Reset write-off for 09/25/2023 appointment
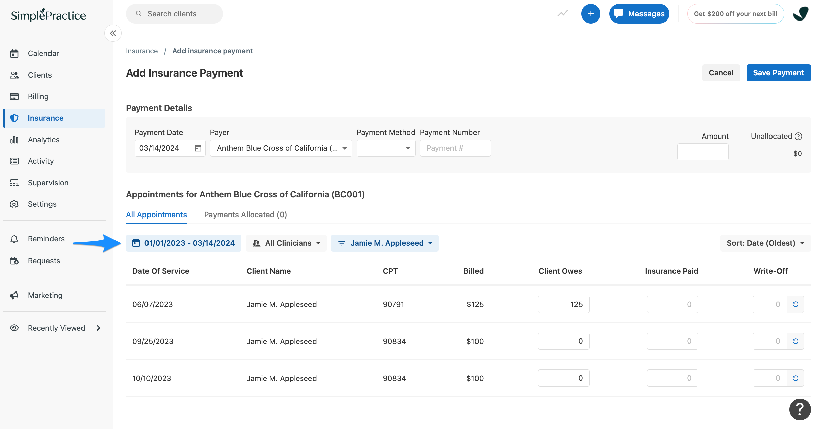This screenshot has width=821, height=429. point(795,341)
